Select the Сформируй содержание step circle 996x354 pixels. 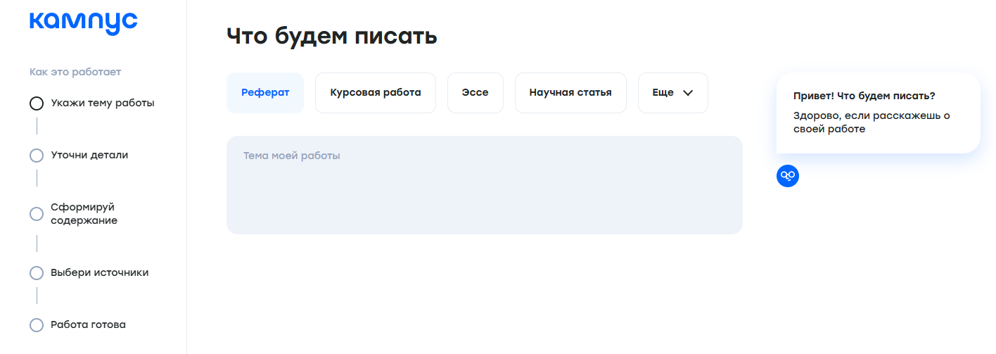coord(37,214)
